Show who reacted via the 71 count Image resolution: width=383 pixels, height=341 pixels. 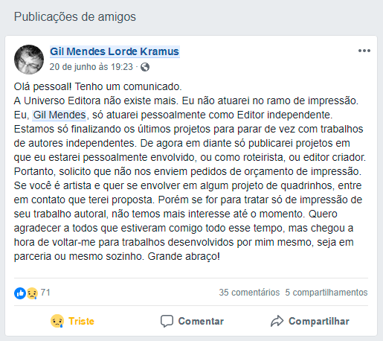pyautogui.click(x=45, y=293)
